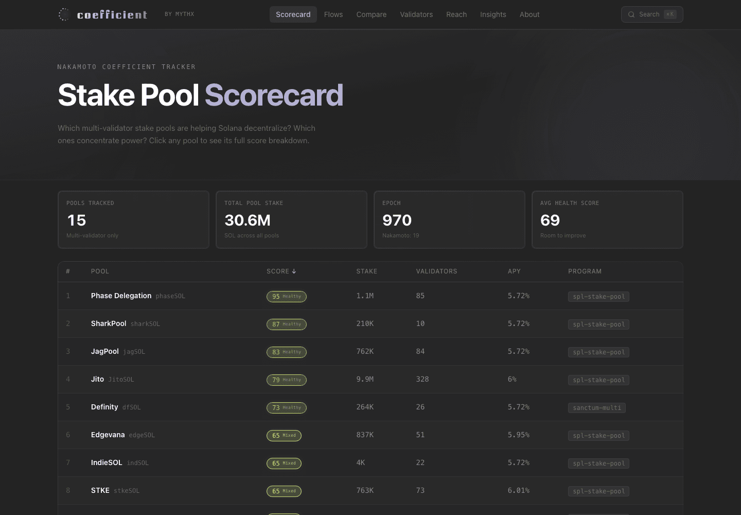Click Jito's spl-stake-pool program tag

point(598,380)
